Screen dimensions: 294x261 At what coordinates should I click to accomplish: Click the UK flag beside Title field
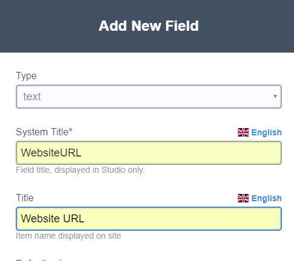pyautogui.click(x=243, y=198)
